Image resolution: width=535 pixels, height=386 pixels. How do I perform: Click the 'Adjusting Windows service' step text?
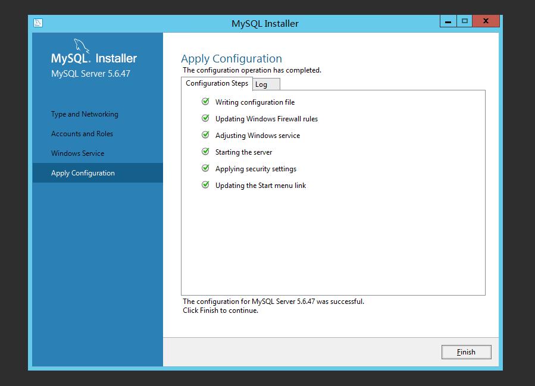(258, 136)
